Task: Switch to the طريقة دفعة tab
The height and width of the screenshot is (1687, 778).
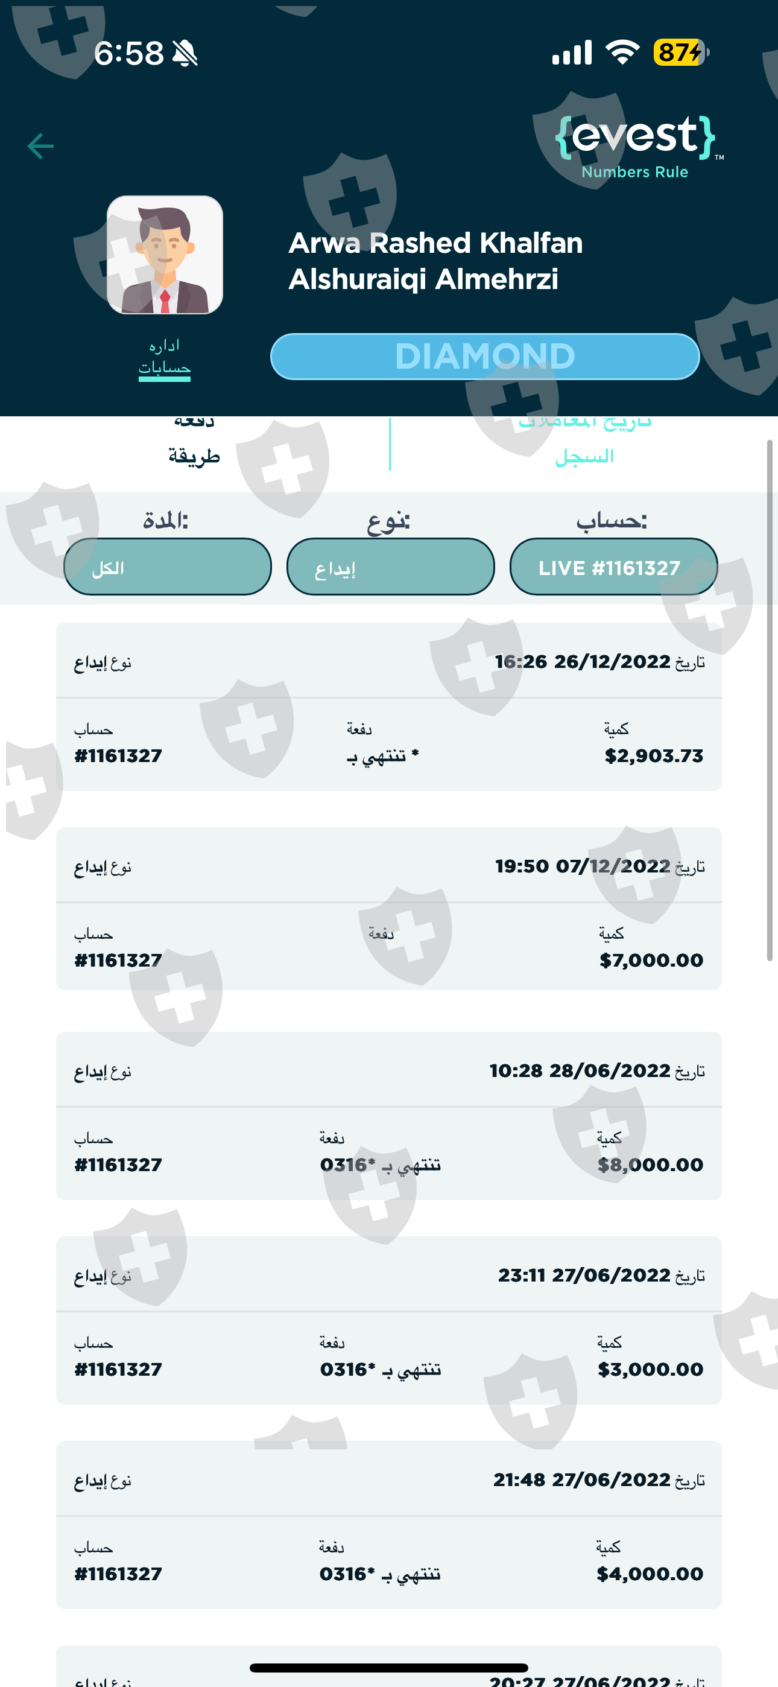Action: [194, 445]
